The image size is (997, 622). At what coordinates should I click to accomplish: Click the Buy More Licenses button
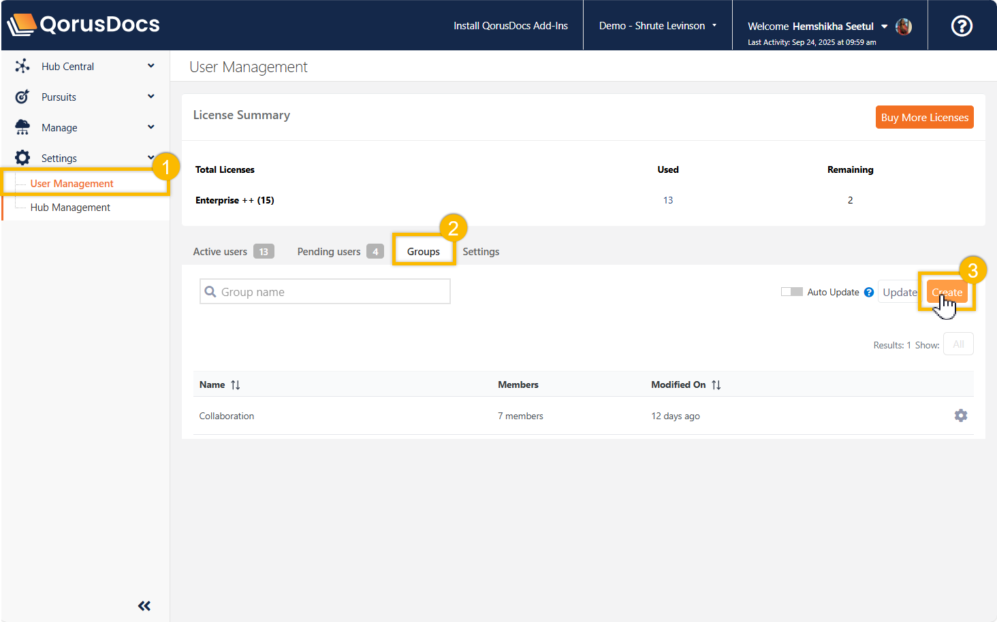point(924,117)
